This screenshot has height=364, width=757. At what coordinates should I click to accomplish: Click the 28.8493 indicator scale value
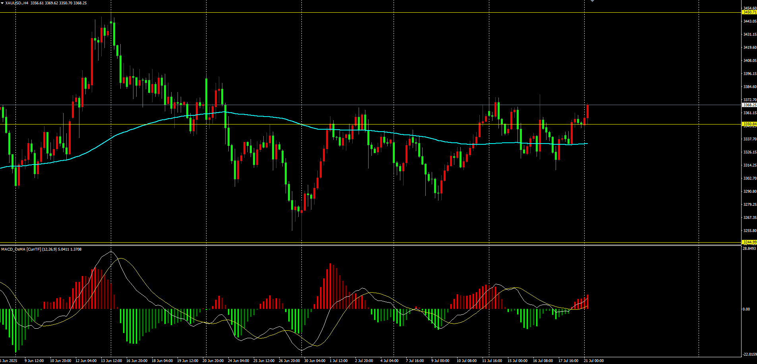[749, 249]
